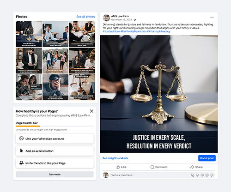Click the cursor icon for action button
Viewport: 231px width, 192px height.
22,150
